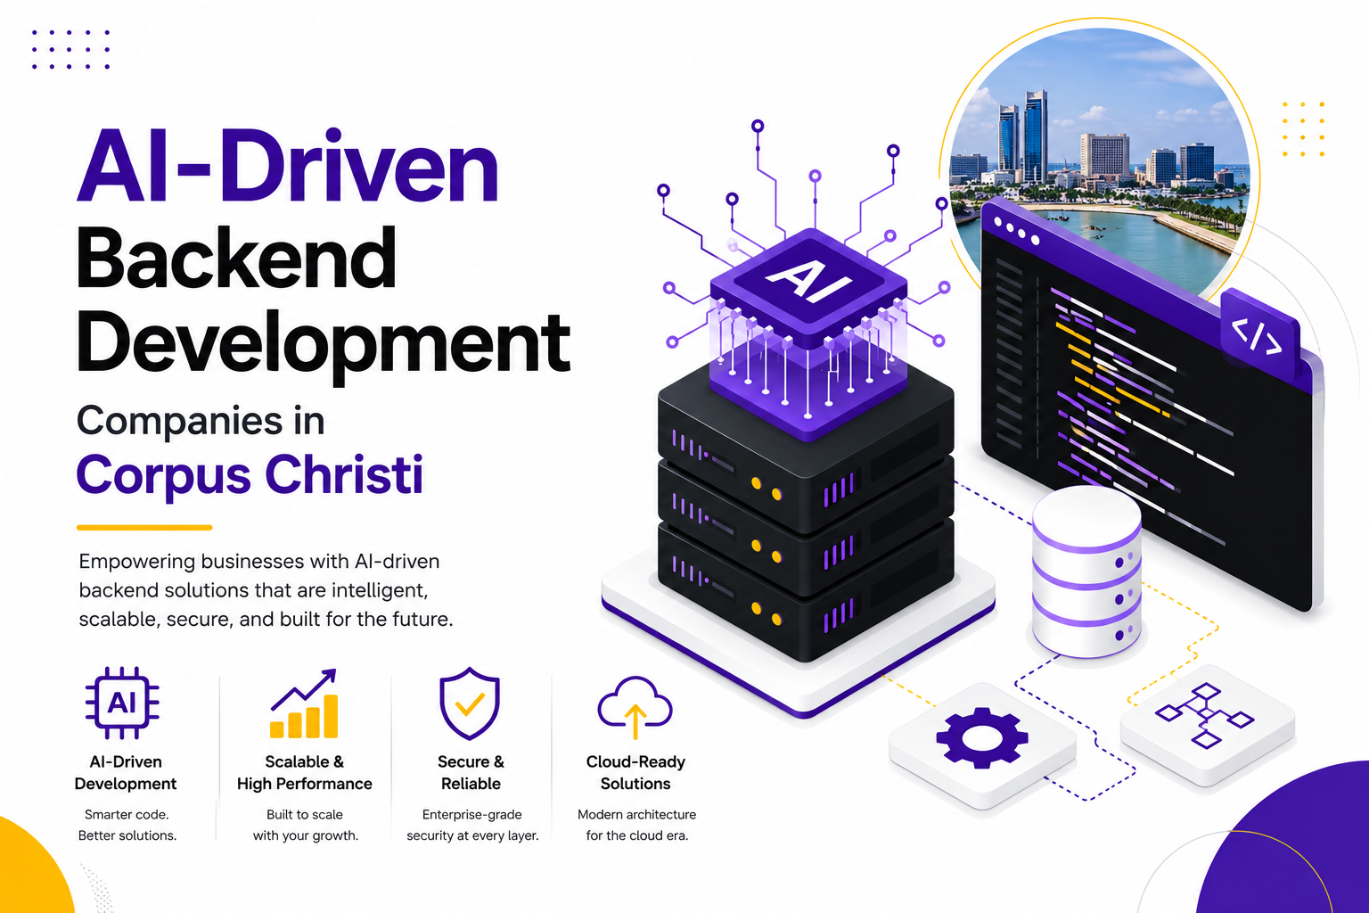Click the AI chip icon above AI-Driven Development
Screen dimensions: 1369x913
[122, 703]
